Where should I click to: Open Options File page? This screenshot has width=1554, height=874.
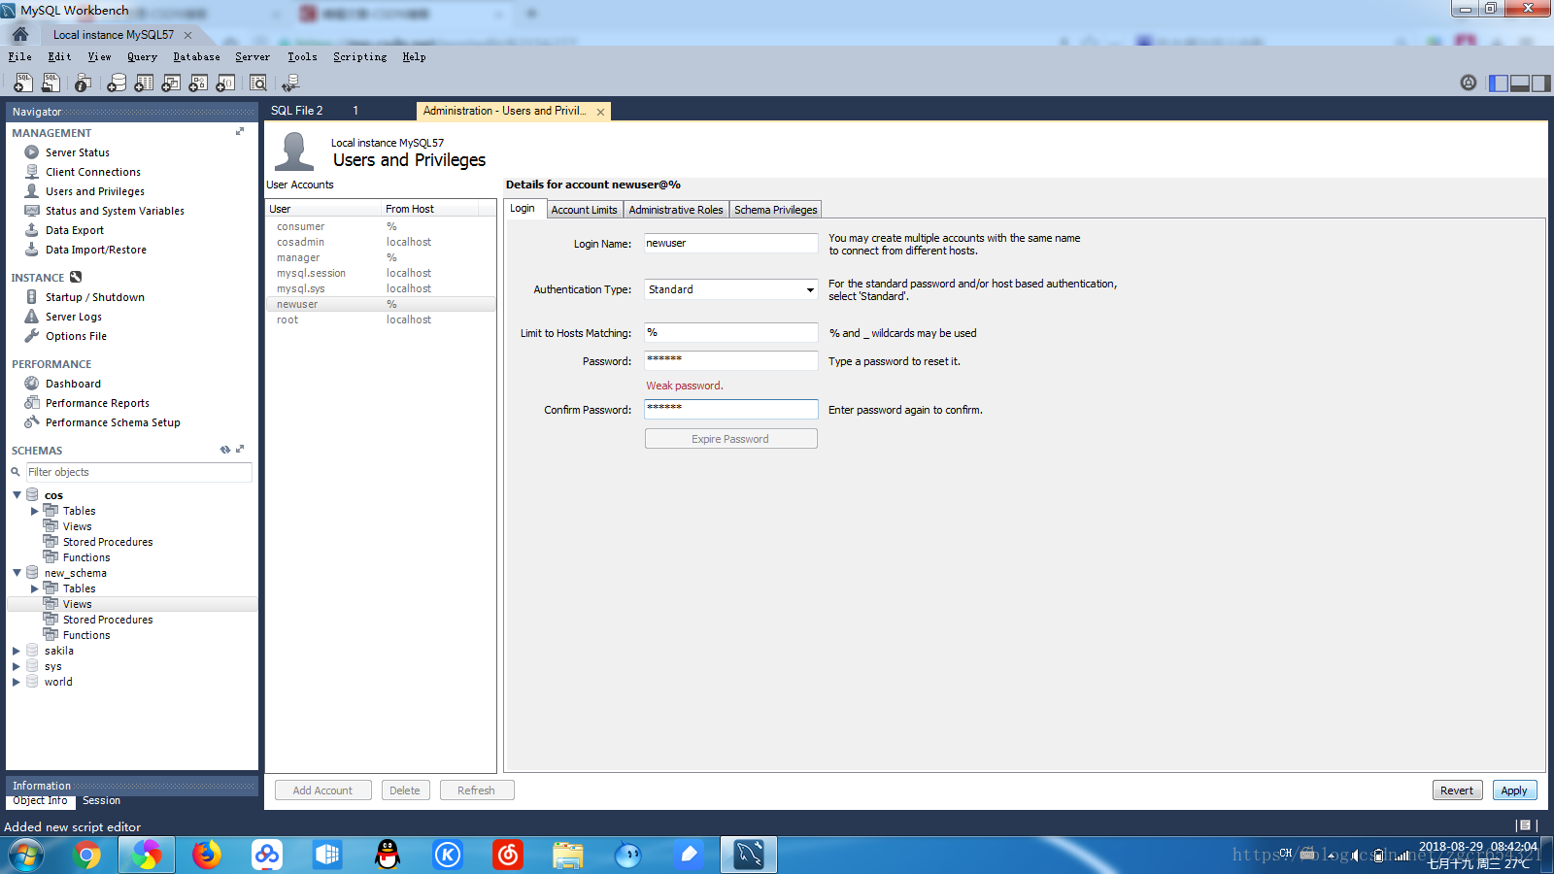[76, 336]
